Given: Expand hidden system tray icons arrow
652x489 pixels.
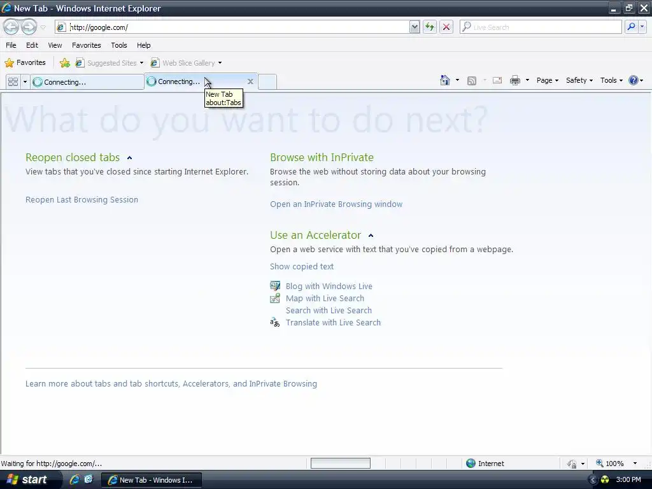Looking at the screenshot, I should point(593,480).
